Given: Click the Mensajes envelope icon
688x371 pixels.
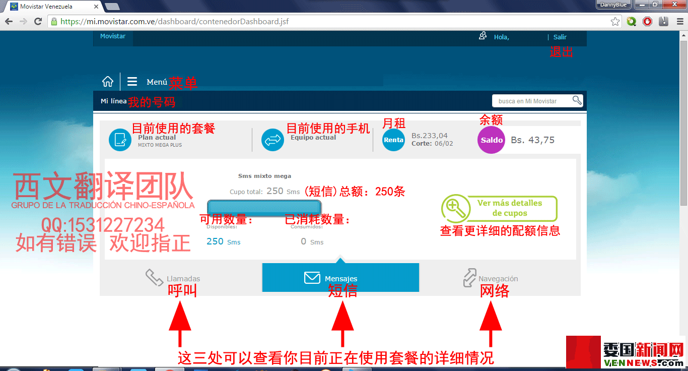Looking at the screenshot, I should point(312,278).
